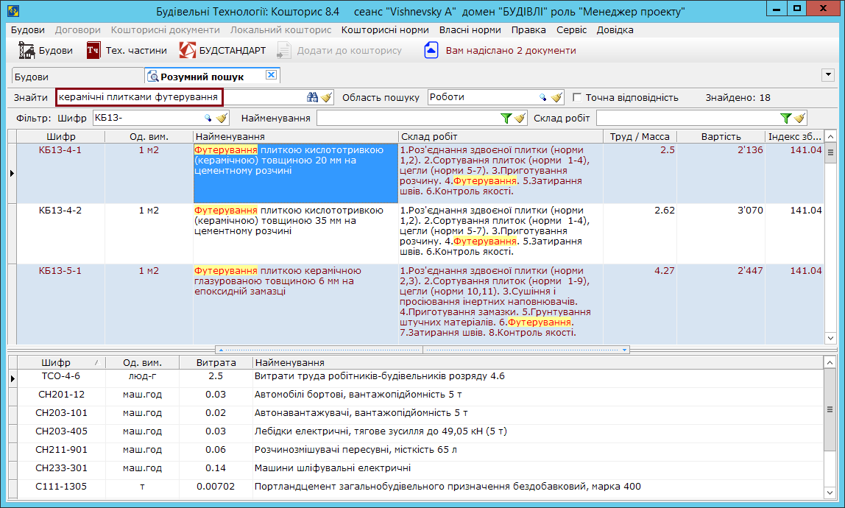The height and width of the screenshot is (508, 845).
Task: Apply the Склад робіт green funnel filter
Action: click(x=785, y=118)
